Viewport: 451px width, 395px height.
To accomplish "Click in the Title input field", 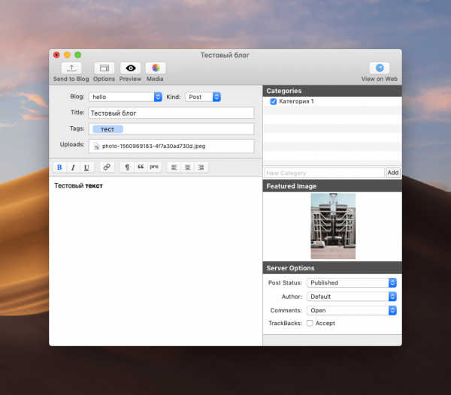I will coord(171,113).
